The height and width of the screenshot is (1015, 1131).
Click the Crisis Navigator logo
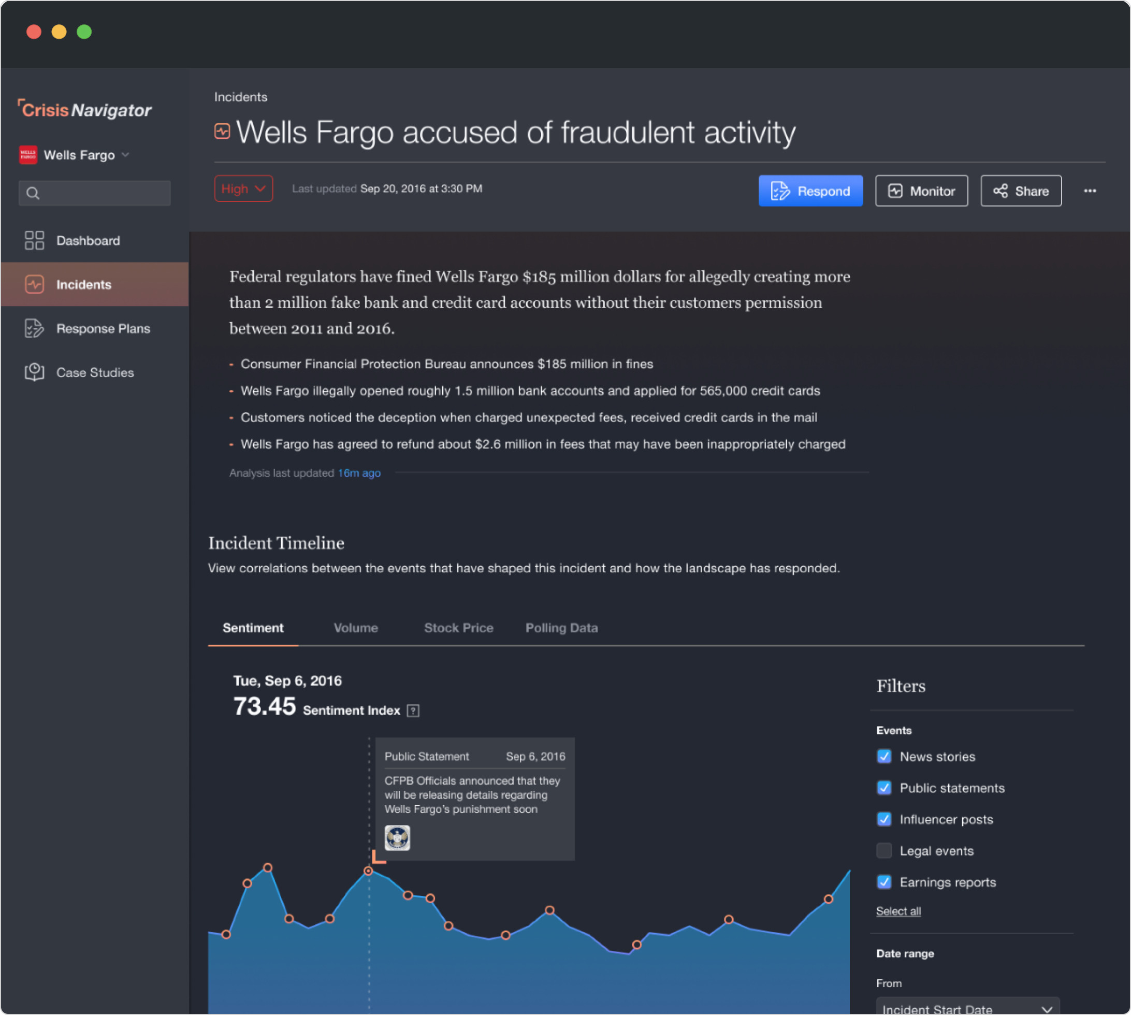coord(85,110)
